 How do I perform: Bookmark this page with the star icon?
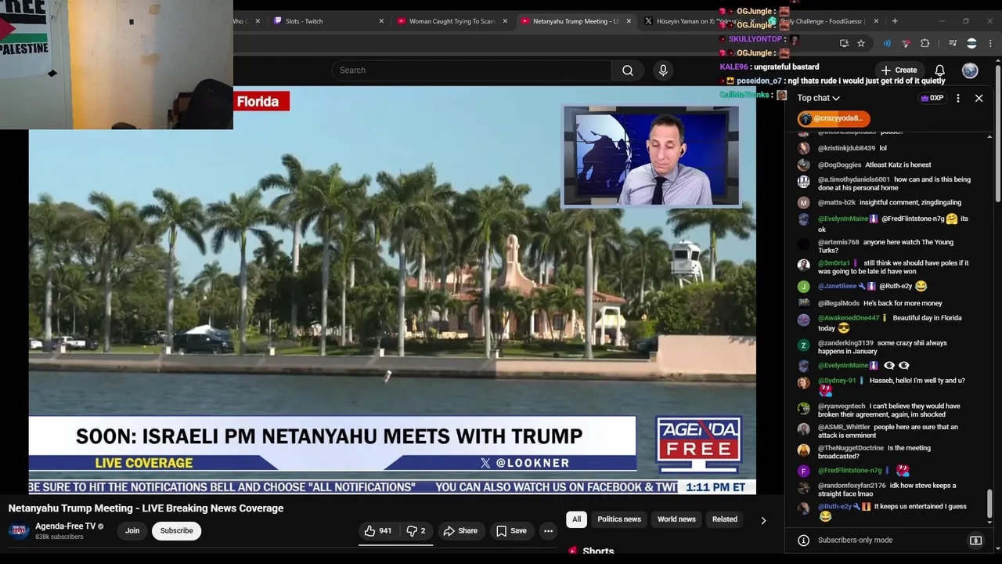(861, 43)
